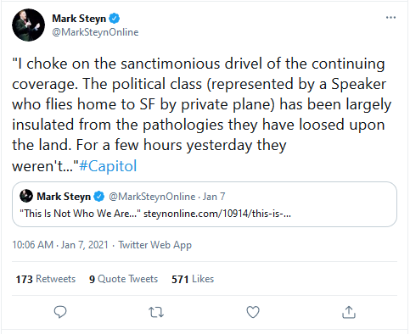View the 173 Retweets list
Image resolution: width=410 pixels, height=334 pixels.
[46, 279]
